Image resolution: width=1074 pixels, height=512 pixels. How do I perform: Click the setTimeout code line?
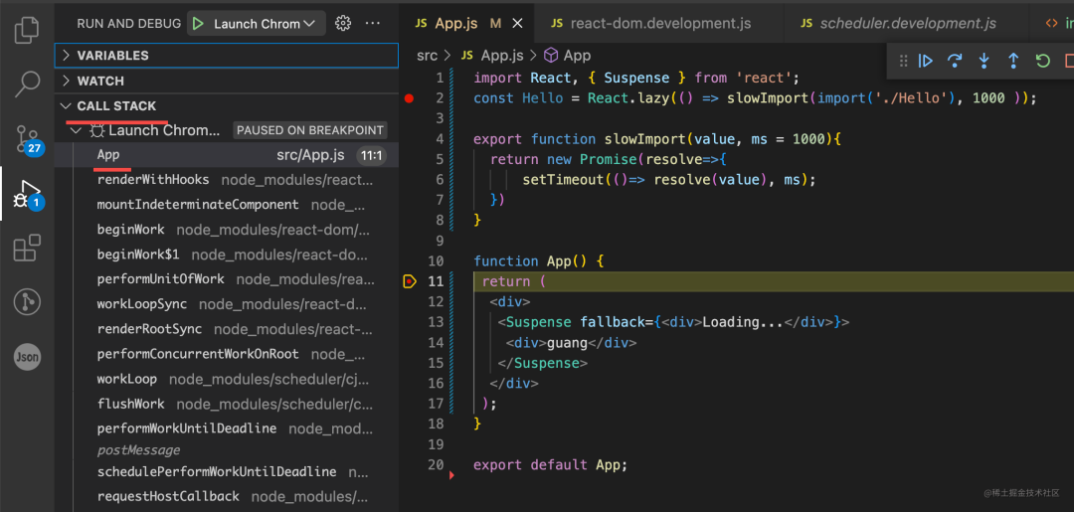pos(669,180)
